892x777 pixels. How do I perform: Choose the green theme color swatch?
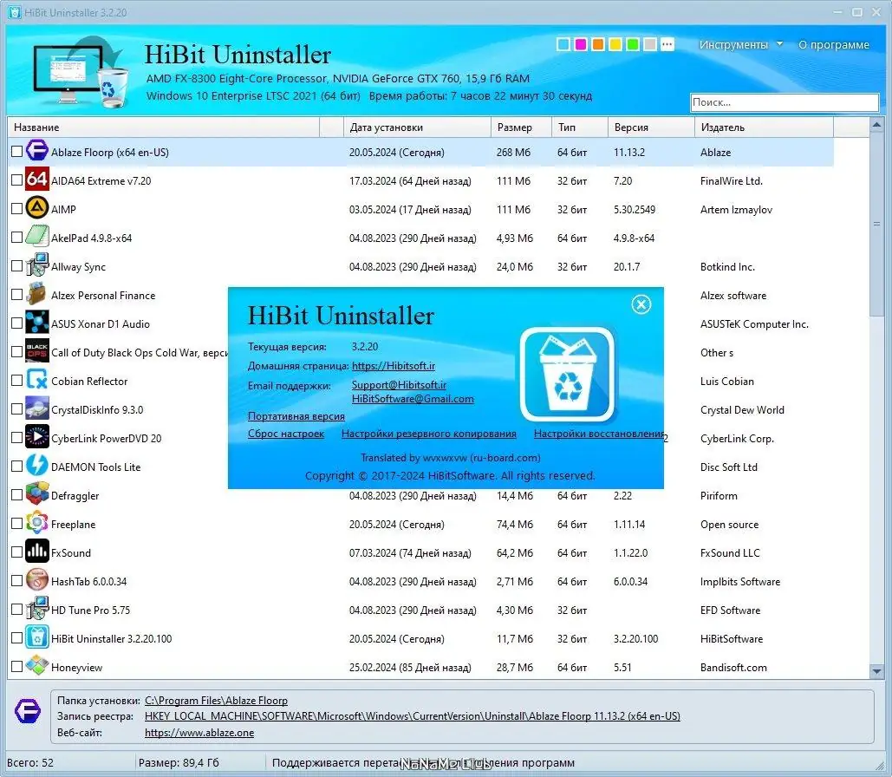[633, 44]
